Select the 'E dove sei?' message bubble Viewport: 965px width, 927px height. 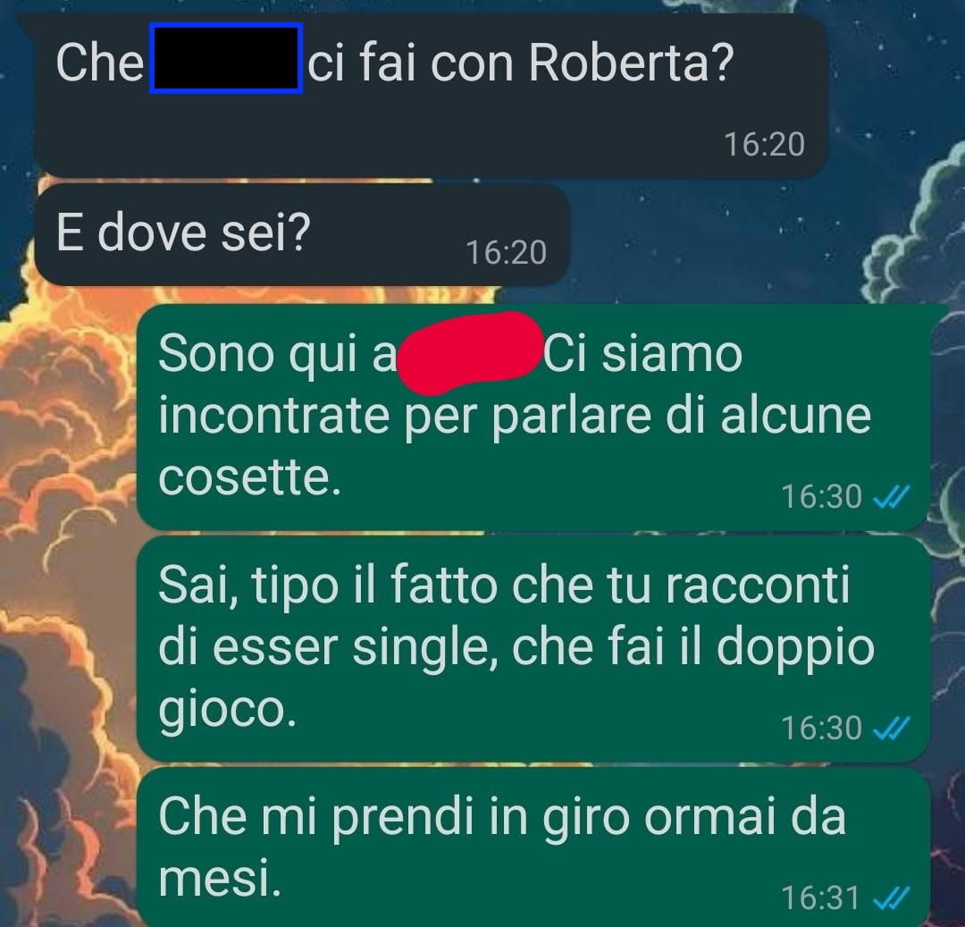302,234
